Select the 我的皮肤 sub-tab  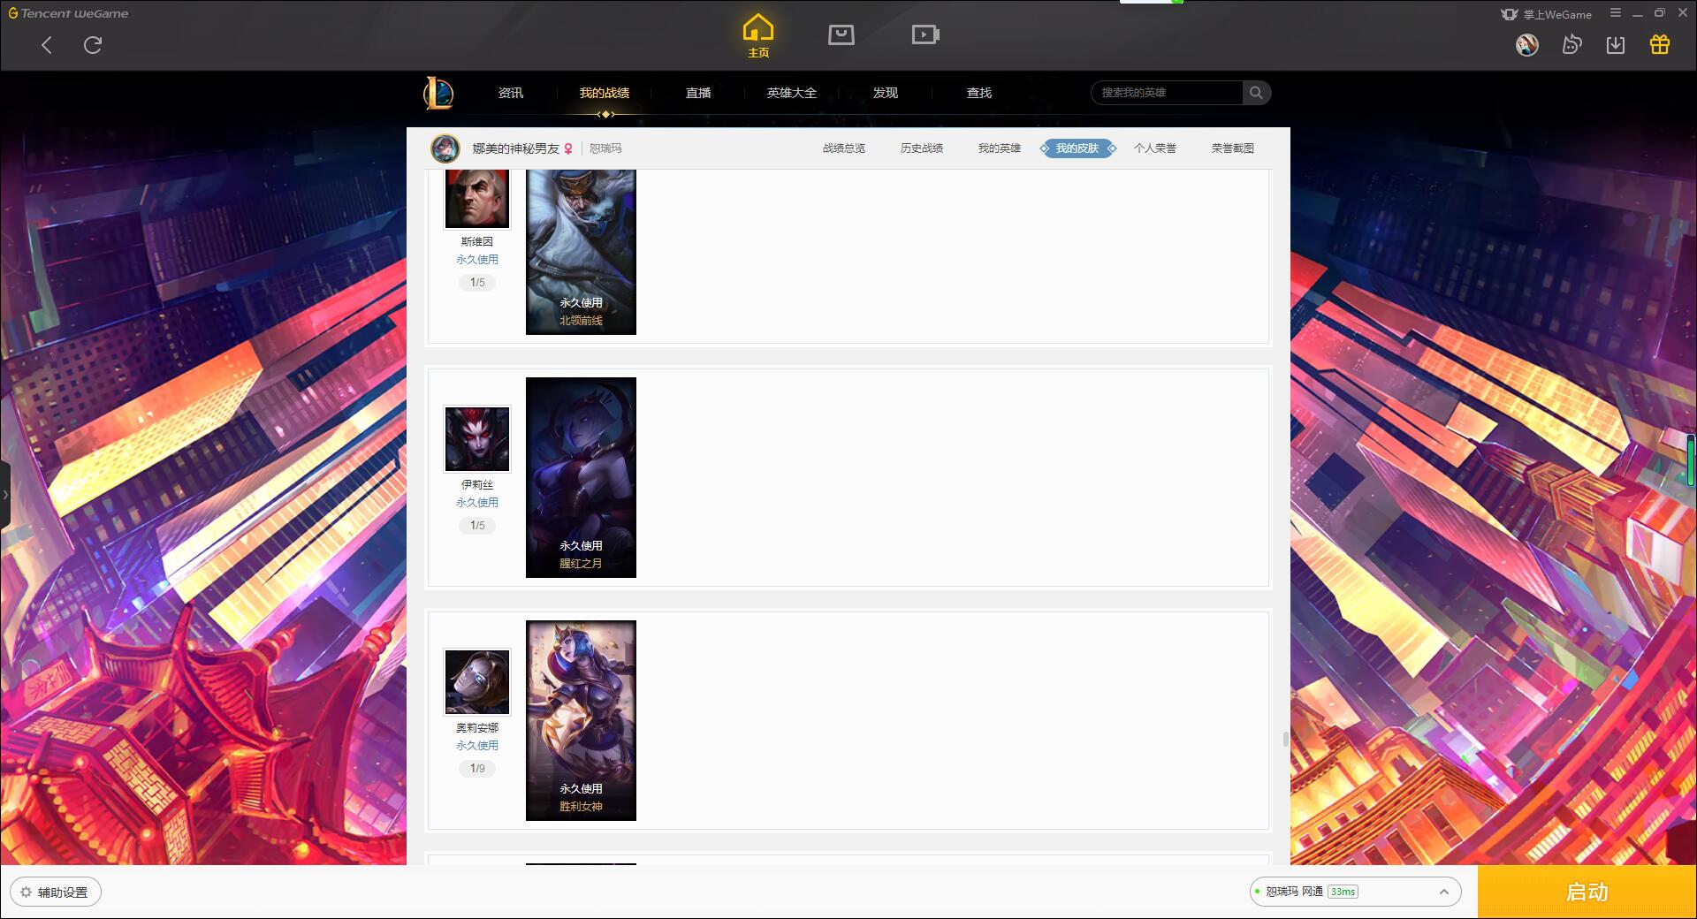[1077, 148]
